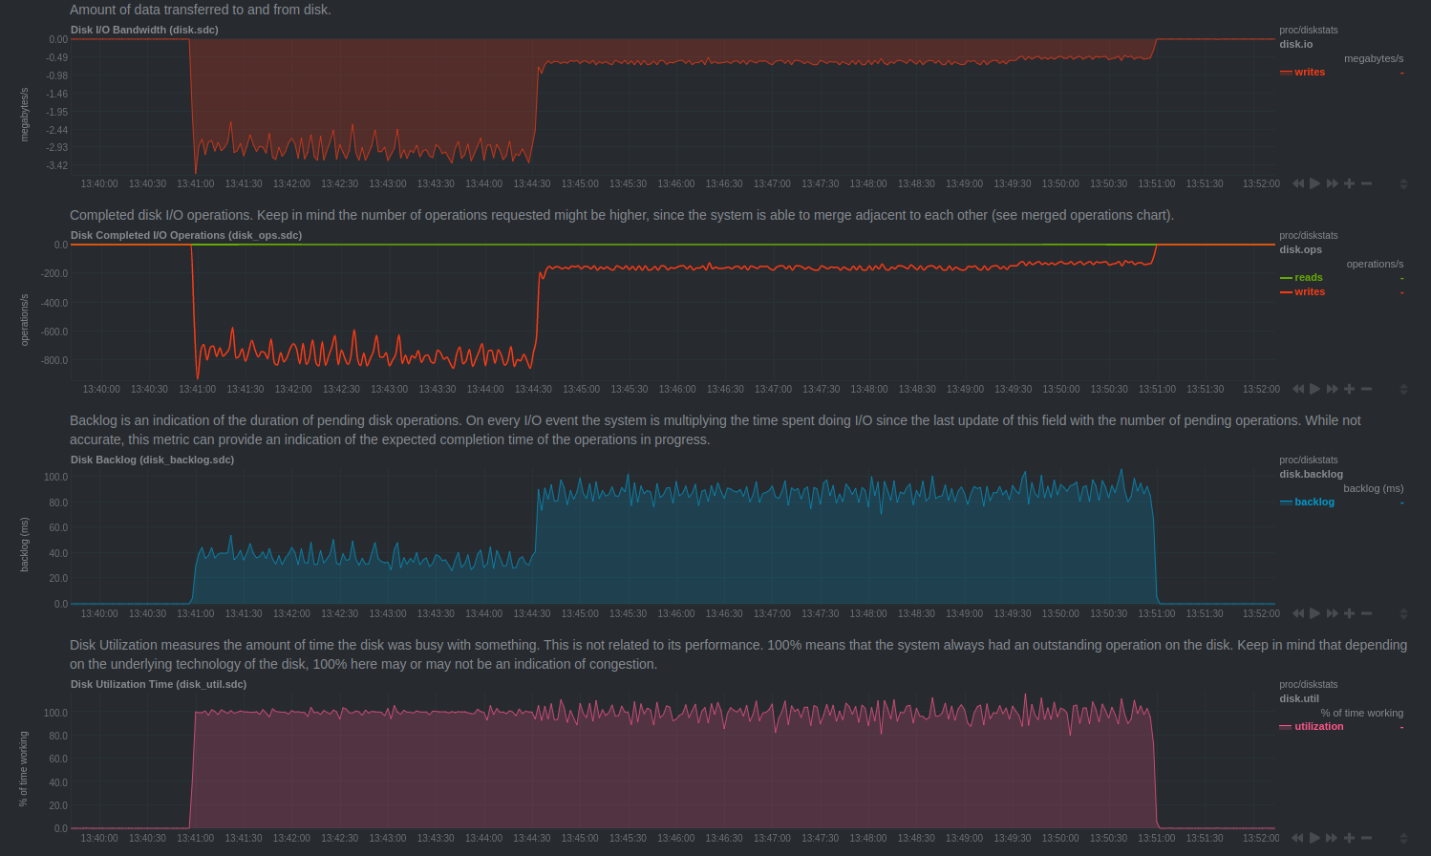Toggle the reads dimension in the disk.ops legend
The height and width of the screenshot is (856, 1431).
click(1308, 278)
